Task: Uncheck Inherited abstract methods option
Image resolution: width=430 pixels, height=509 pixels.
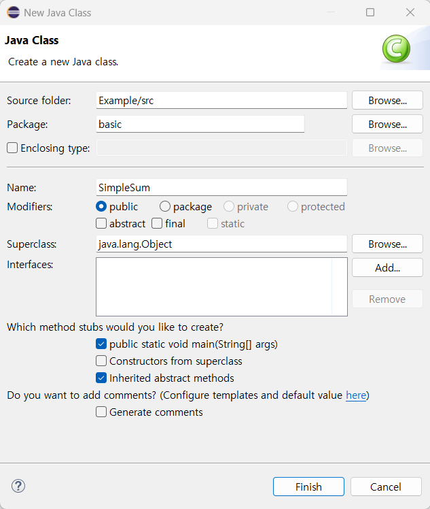Action: 101,378
